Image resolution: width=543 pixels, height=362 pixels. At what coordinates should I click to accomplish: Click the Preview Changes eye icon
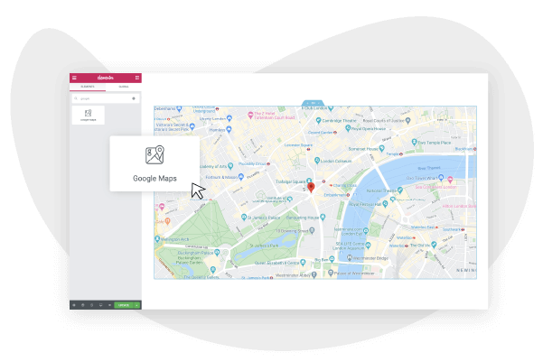[x=109, y=305]
